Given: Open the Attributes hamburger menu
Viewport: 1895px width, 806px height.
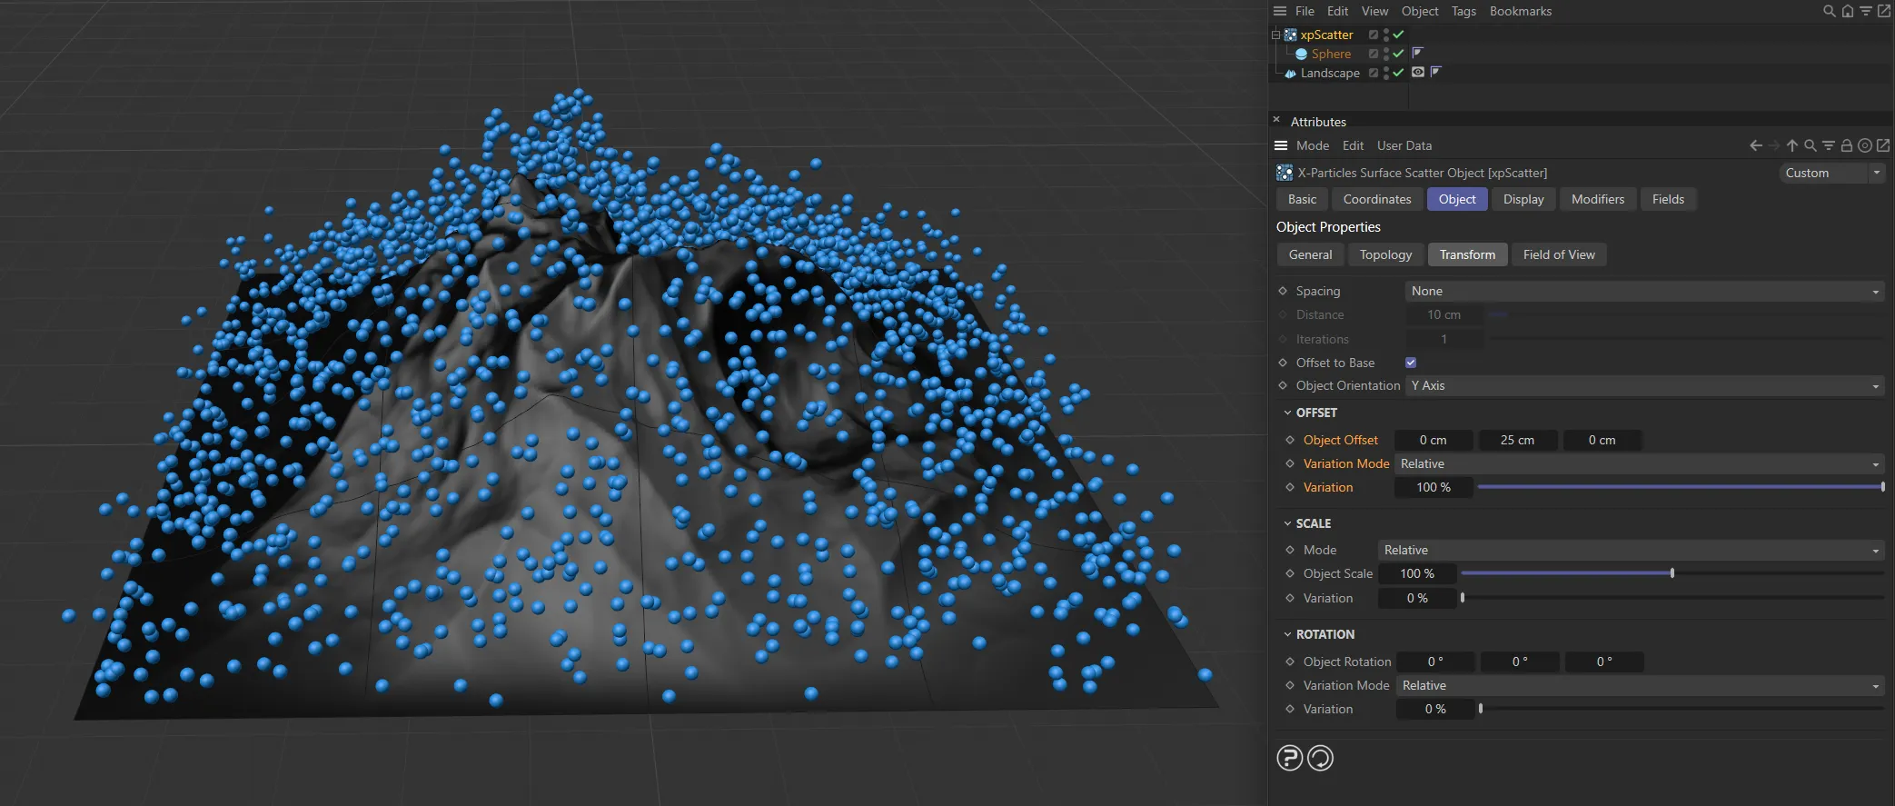Looking at the screenshot, I should point(1281,145).
